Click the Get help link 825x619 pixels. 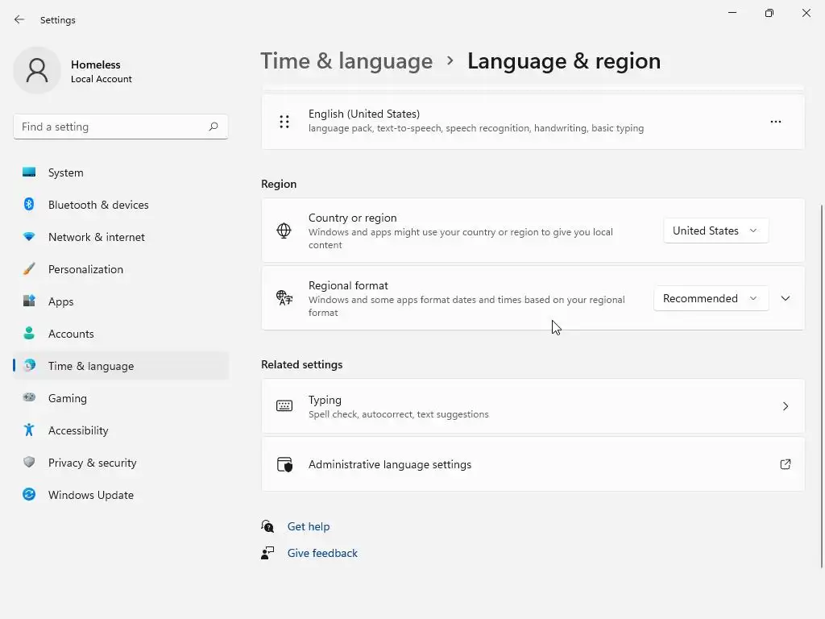(x=309, y=526)
